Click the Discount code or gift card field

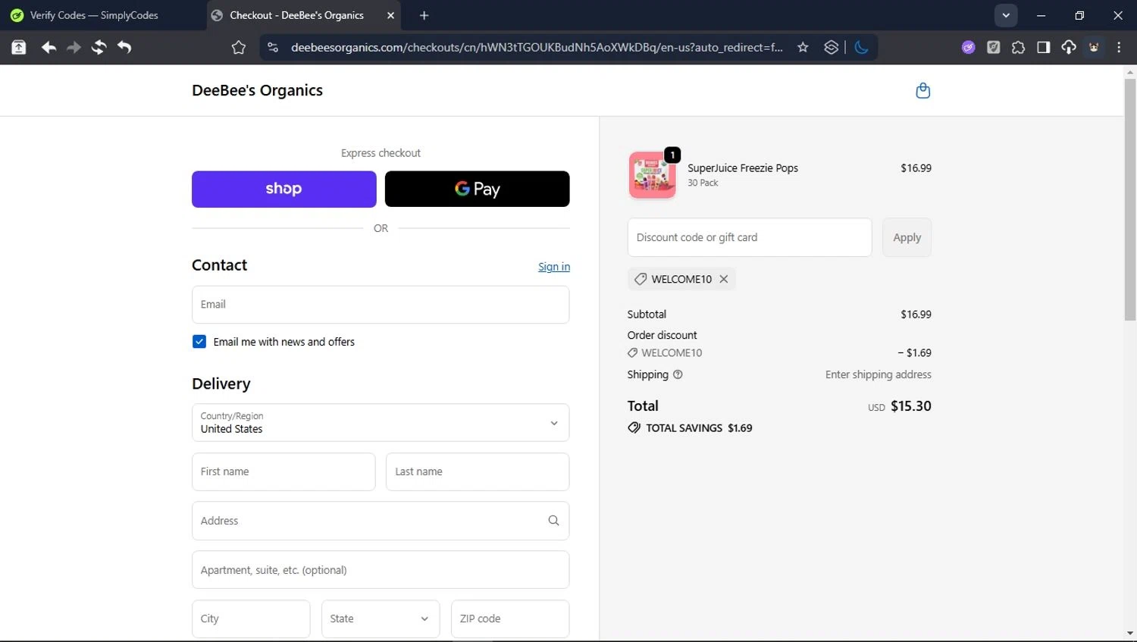[750, 237]
